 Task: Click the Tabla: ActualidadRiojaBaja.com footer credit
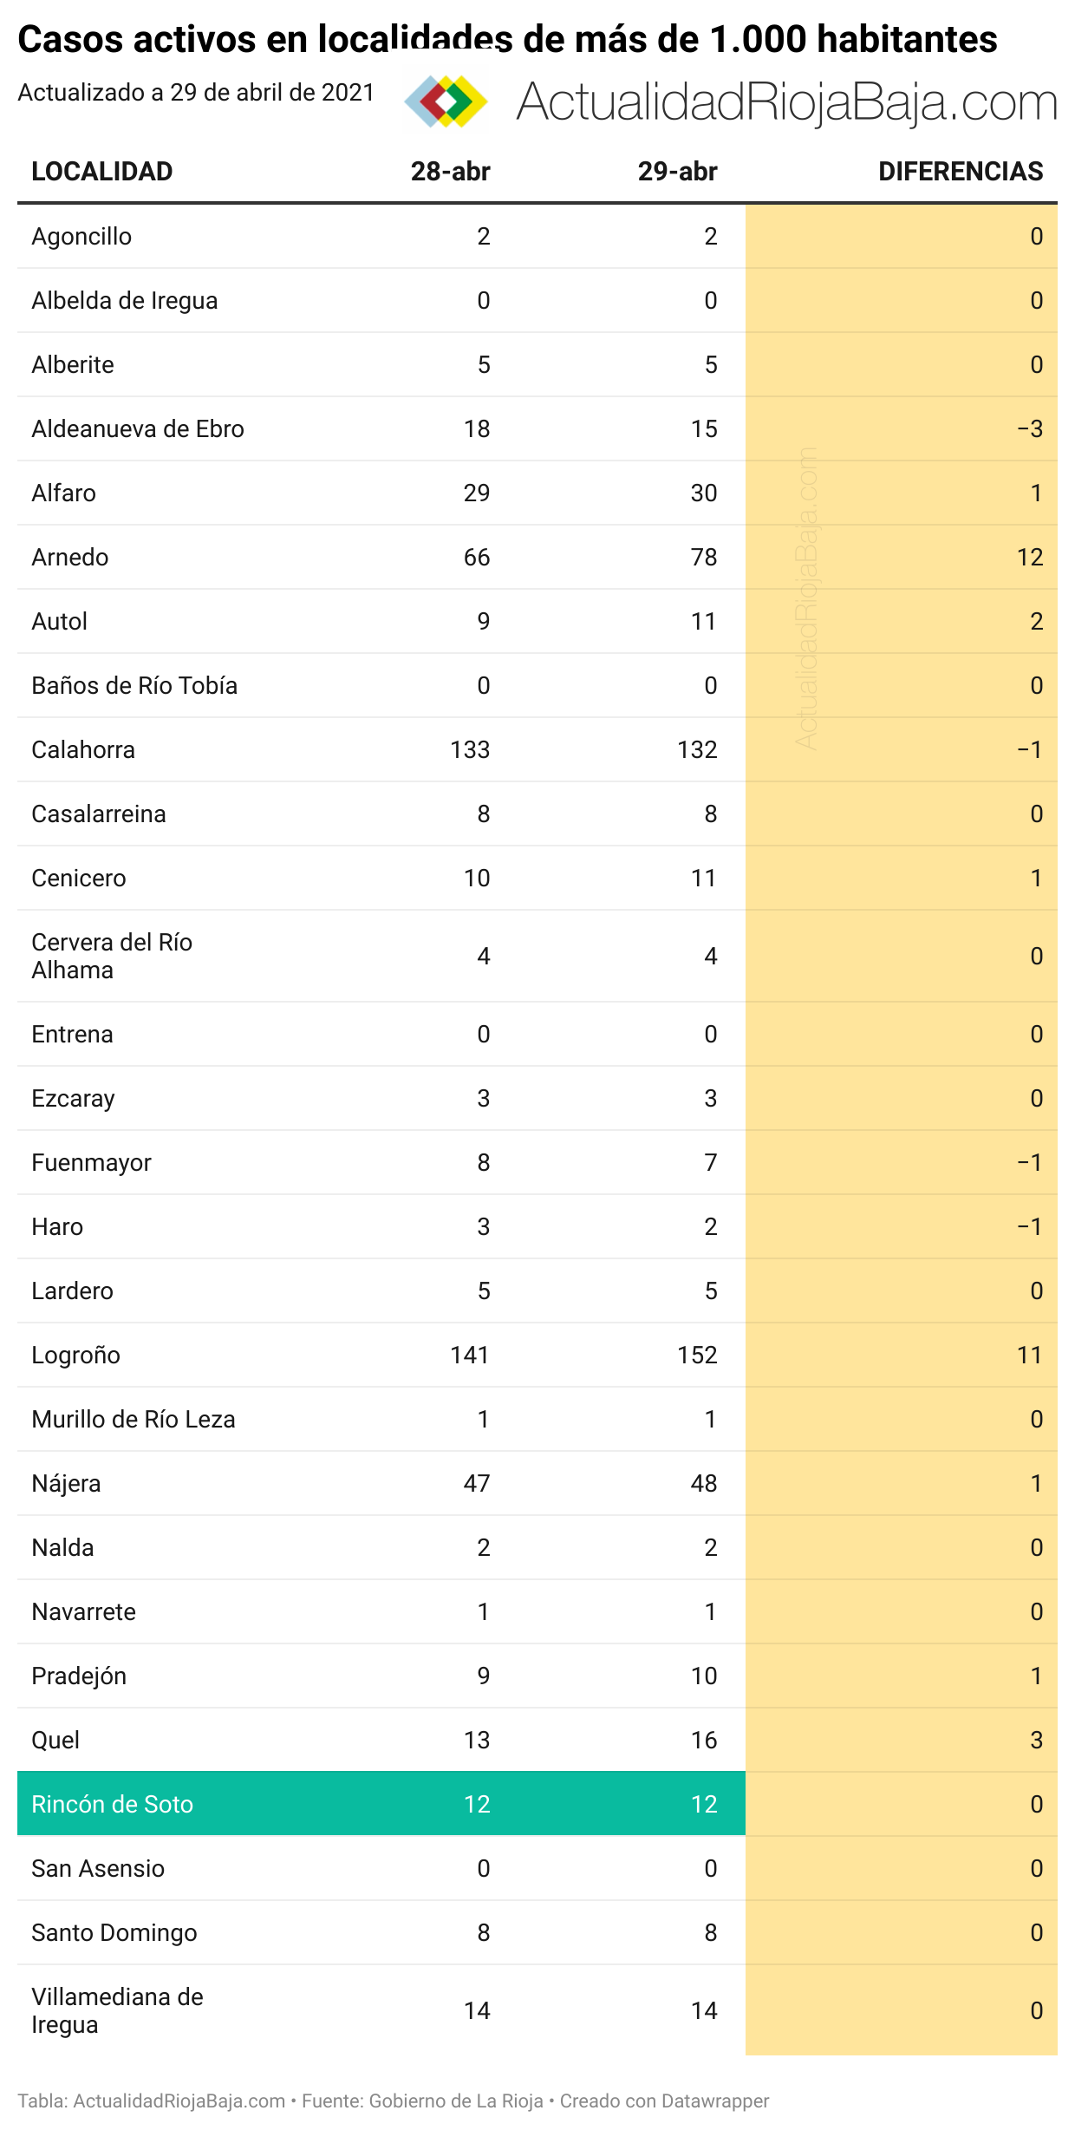[152, 2101]
